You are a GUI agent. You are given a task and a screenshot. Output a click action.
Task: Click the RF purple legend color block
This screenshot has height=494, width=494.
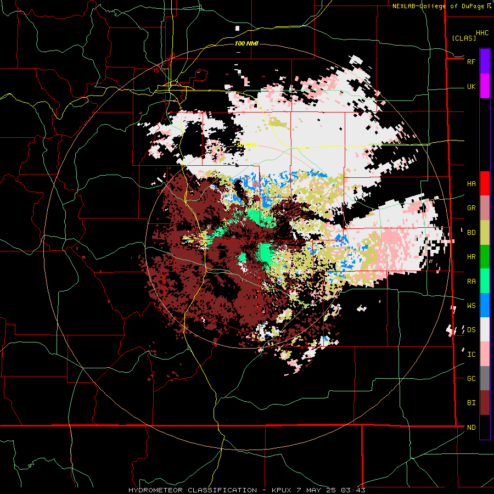point(485,61)
